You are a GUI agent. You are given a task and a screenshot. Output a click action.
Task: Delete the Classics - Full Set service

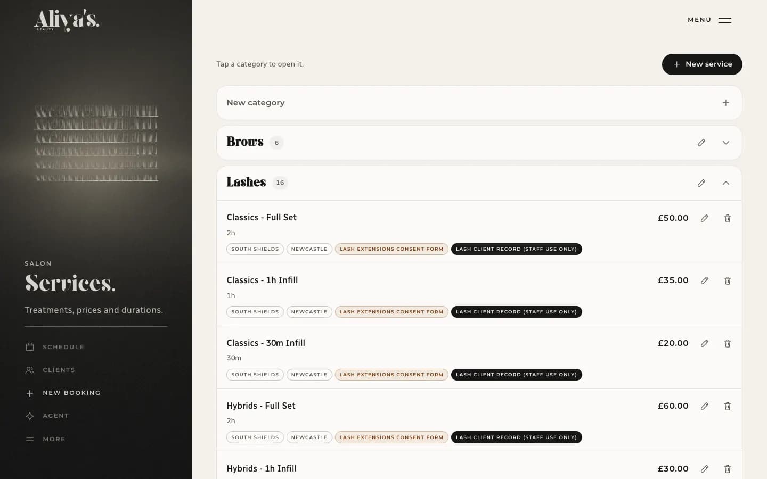tap(728, 218)
